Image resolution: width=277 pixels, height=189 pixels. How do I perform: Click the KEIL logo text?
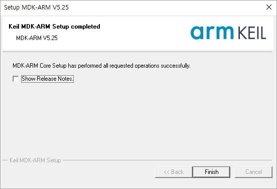point(252,33)
